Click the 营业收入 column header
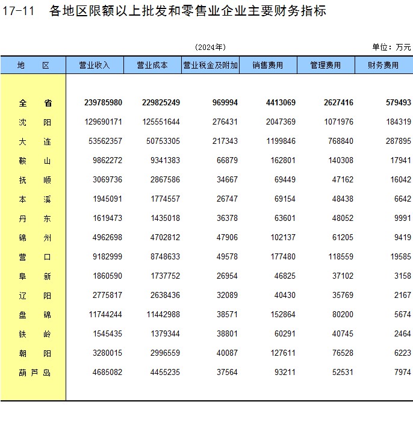Viewport: 413px width, 440px height. coord(95,65)
